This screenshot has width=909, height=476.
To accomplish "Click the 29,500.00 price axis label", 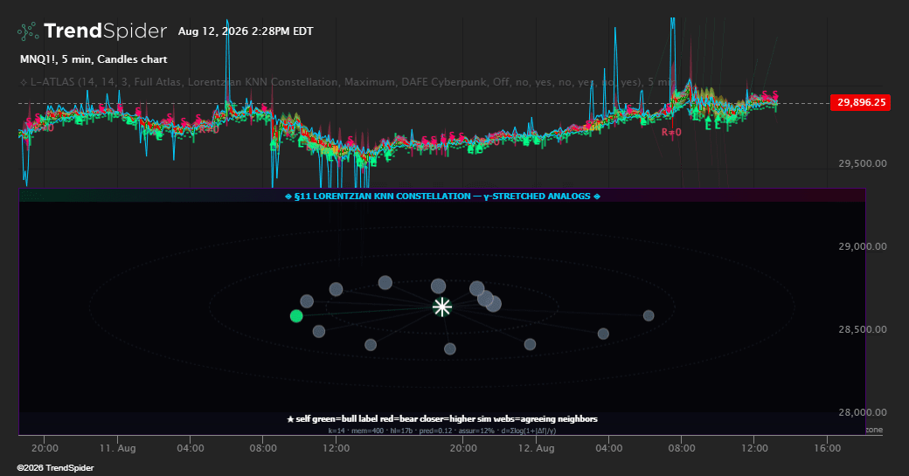I will pos(862,163).
